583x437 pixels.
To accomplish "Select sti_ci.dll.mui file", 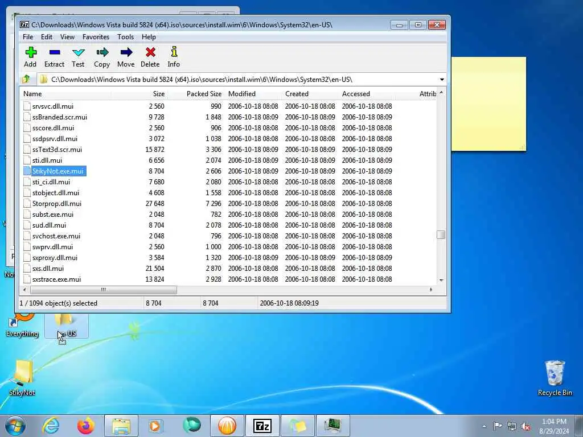I will pos(51,182).
